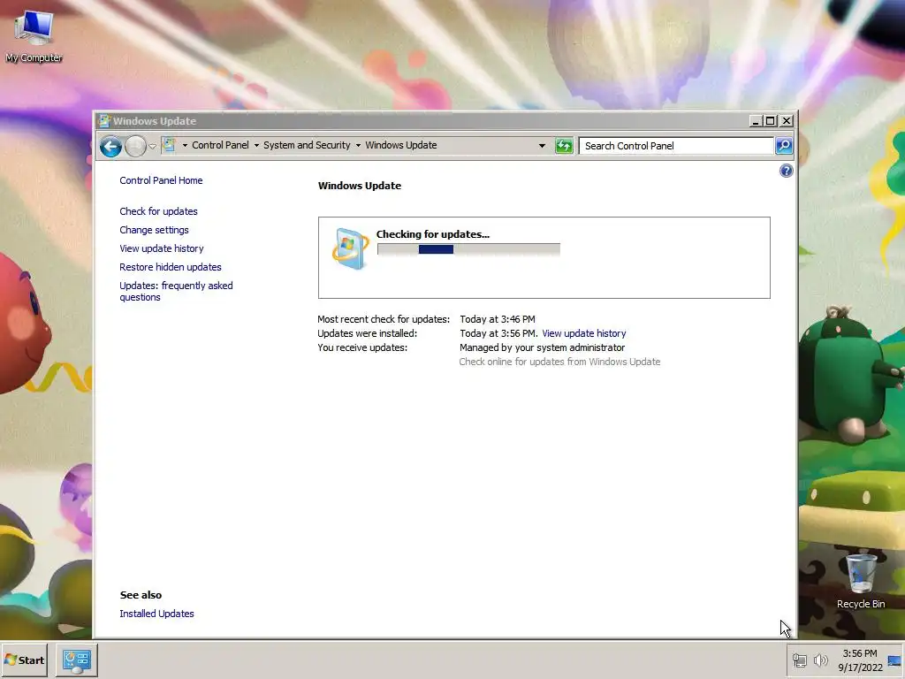This screenshot has width=905, height=679.
Task: Open View update history in sidebar
Action: click(x=162, y=248)
